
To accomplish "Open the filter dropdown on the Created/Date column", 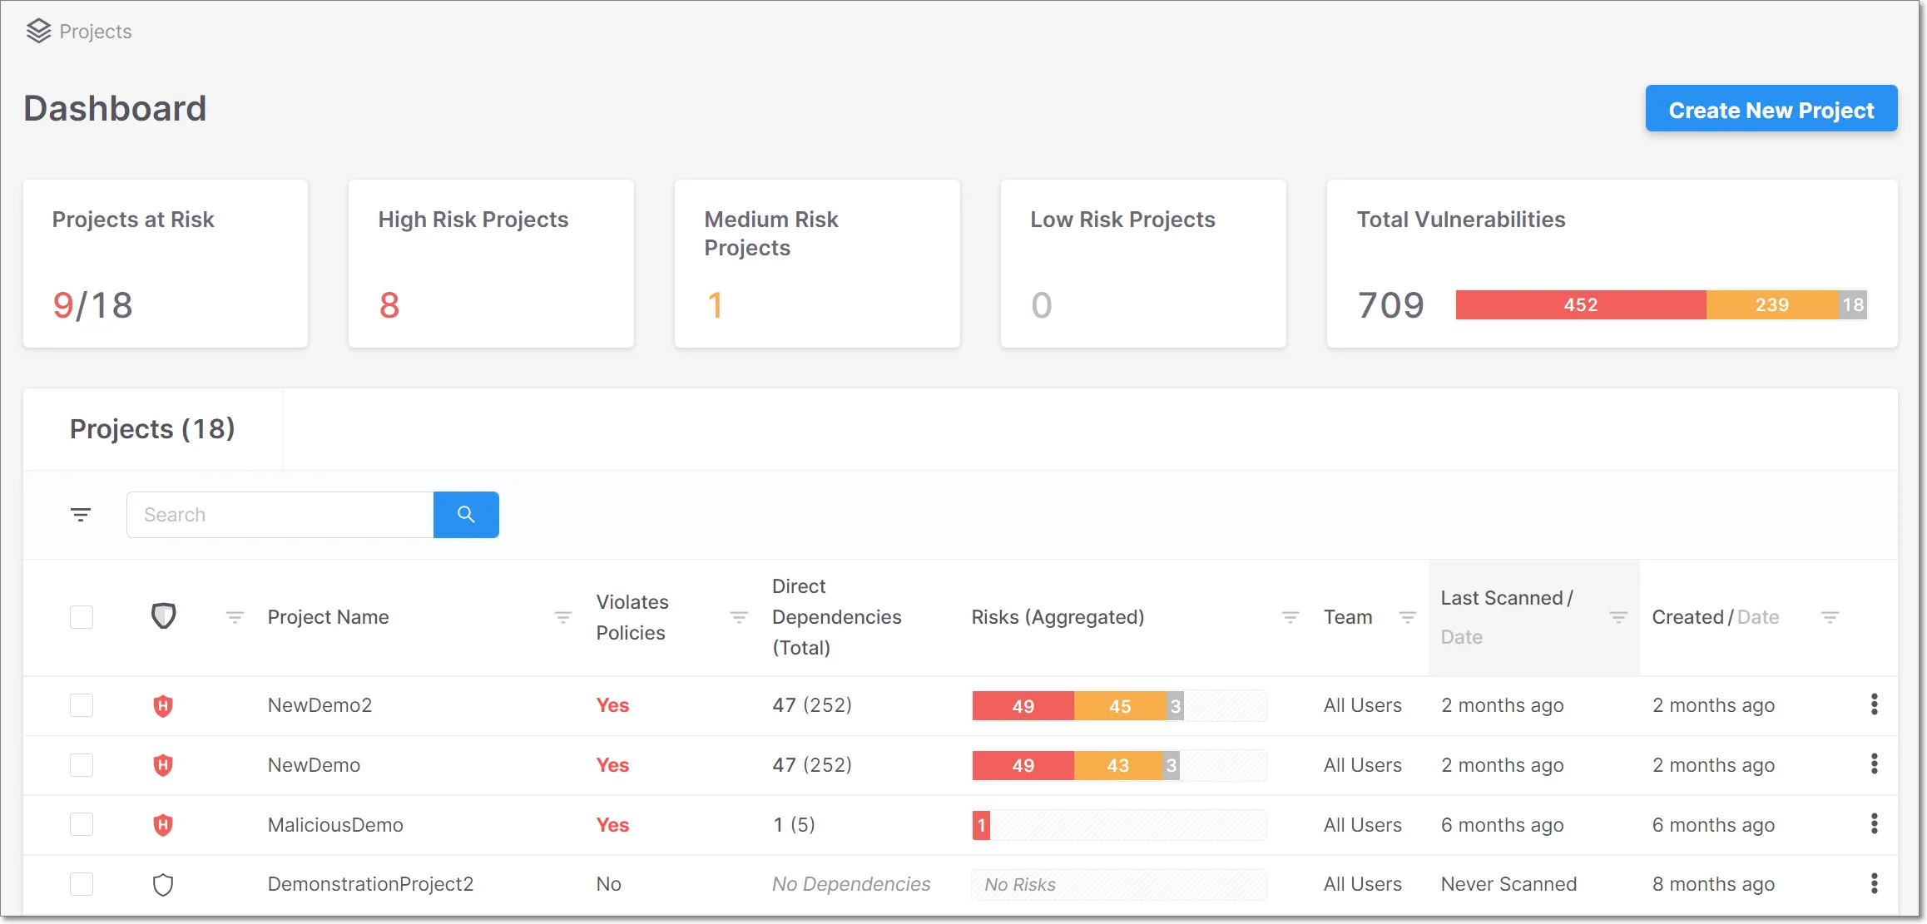I will click(x=1830, y=616).
